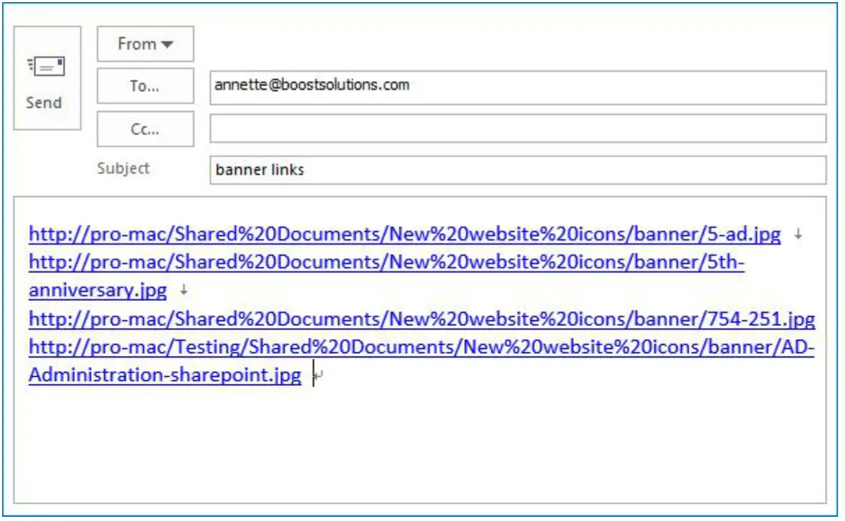Focus the empty Cc input field
Screen dimensions: 845x521
click(x=518, y=128)
